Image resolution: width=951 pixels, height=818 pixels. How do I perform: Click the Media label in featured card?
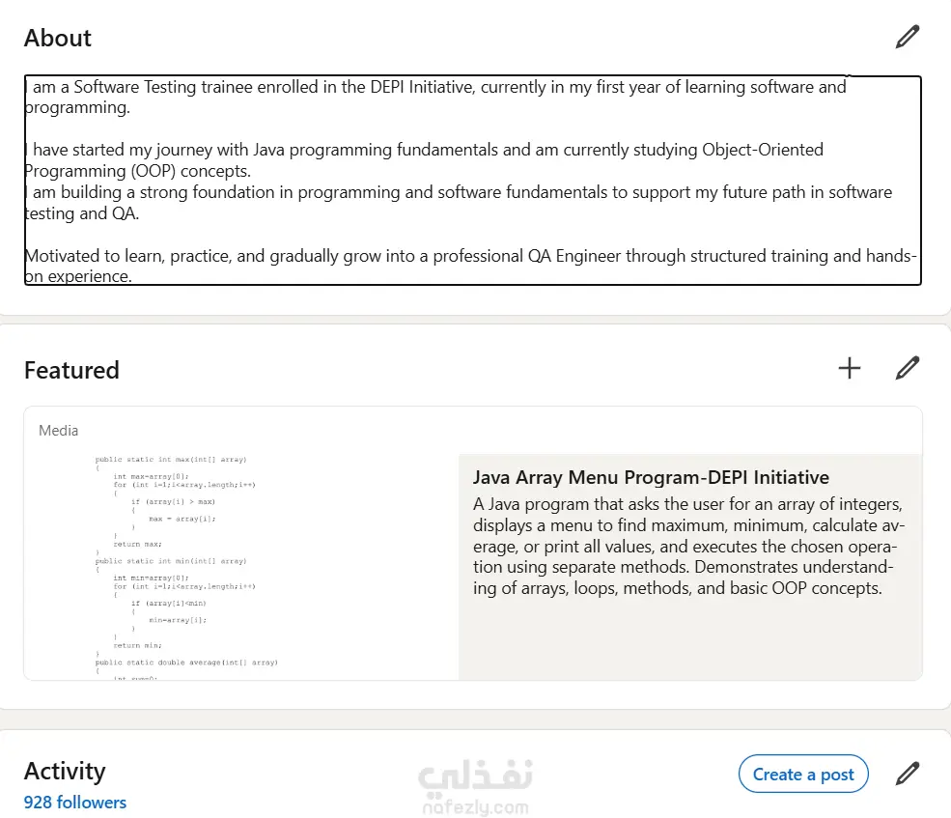coord(59,431)
